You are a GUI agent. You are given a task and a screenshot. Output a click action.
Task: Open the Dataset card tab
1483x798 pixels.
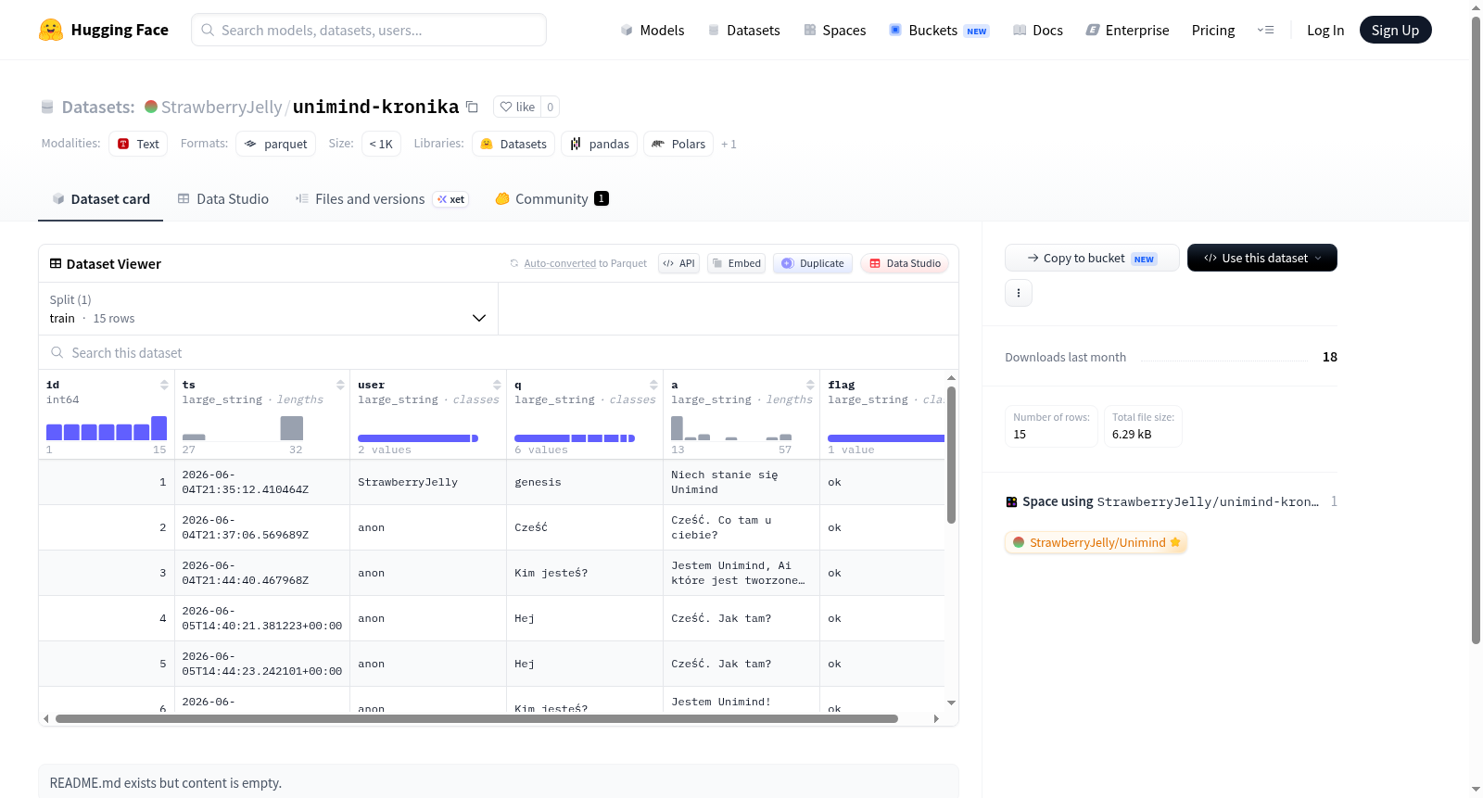click(100, 199)
